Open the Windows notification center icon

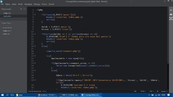(168, 95)
